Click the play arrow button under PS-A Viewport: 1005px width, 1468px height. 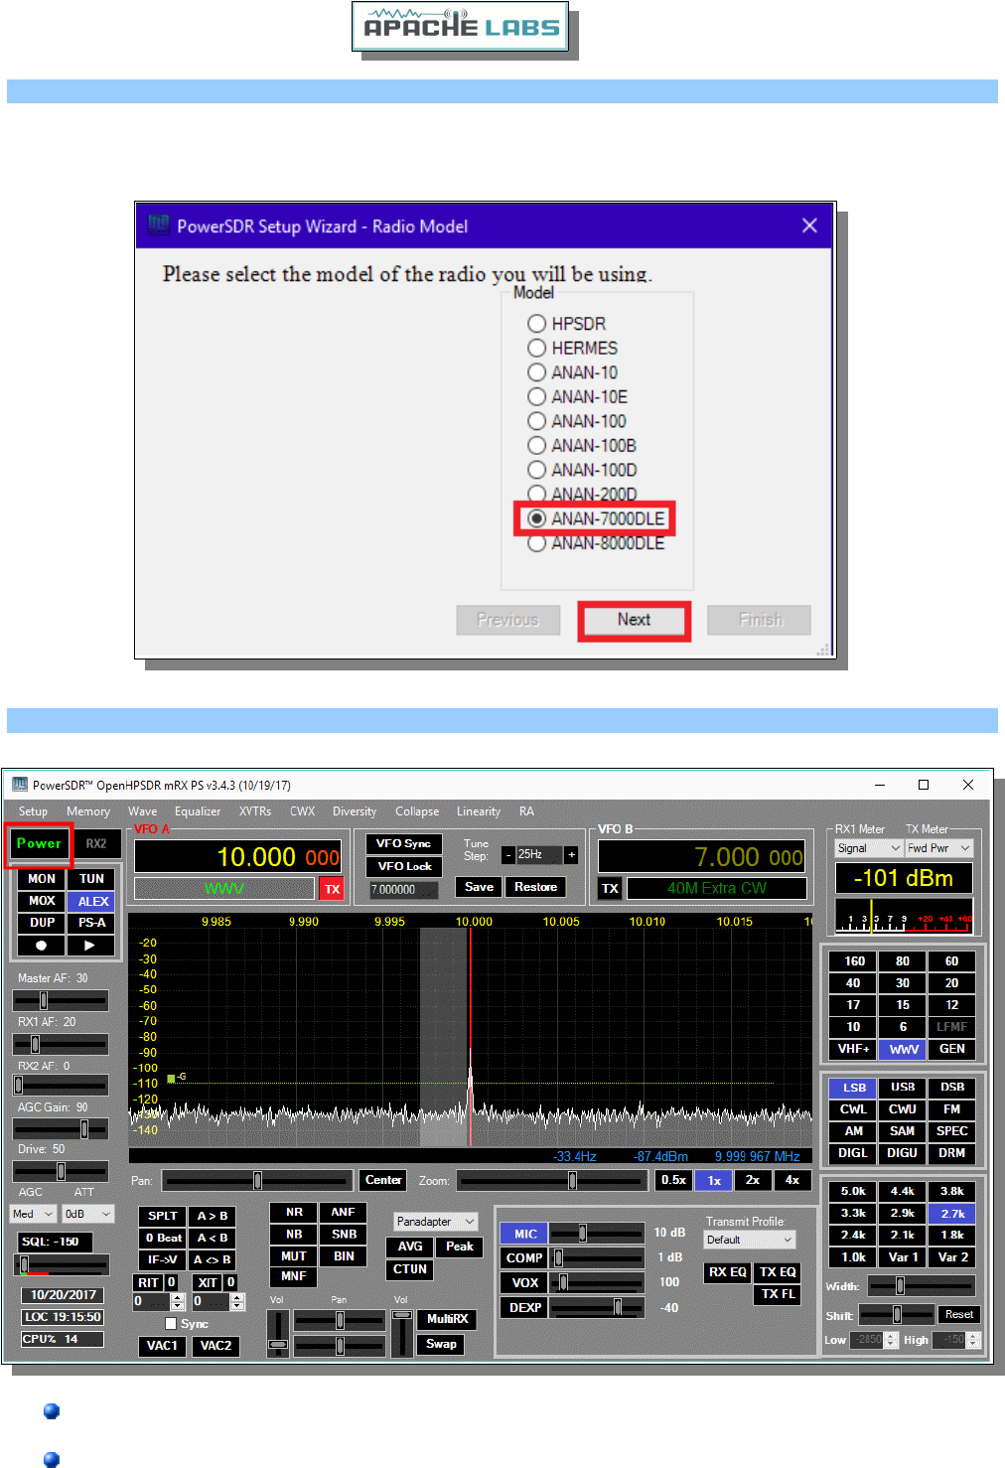[x=90, y=946]
